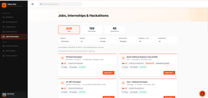Image resolution: width=208 pixels, height=98 pixels.
Task: Open the Location dropdown
Action: coord(108,41)
